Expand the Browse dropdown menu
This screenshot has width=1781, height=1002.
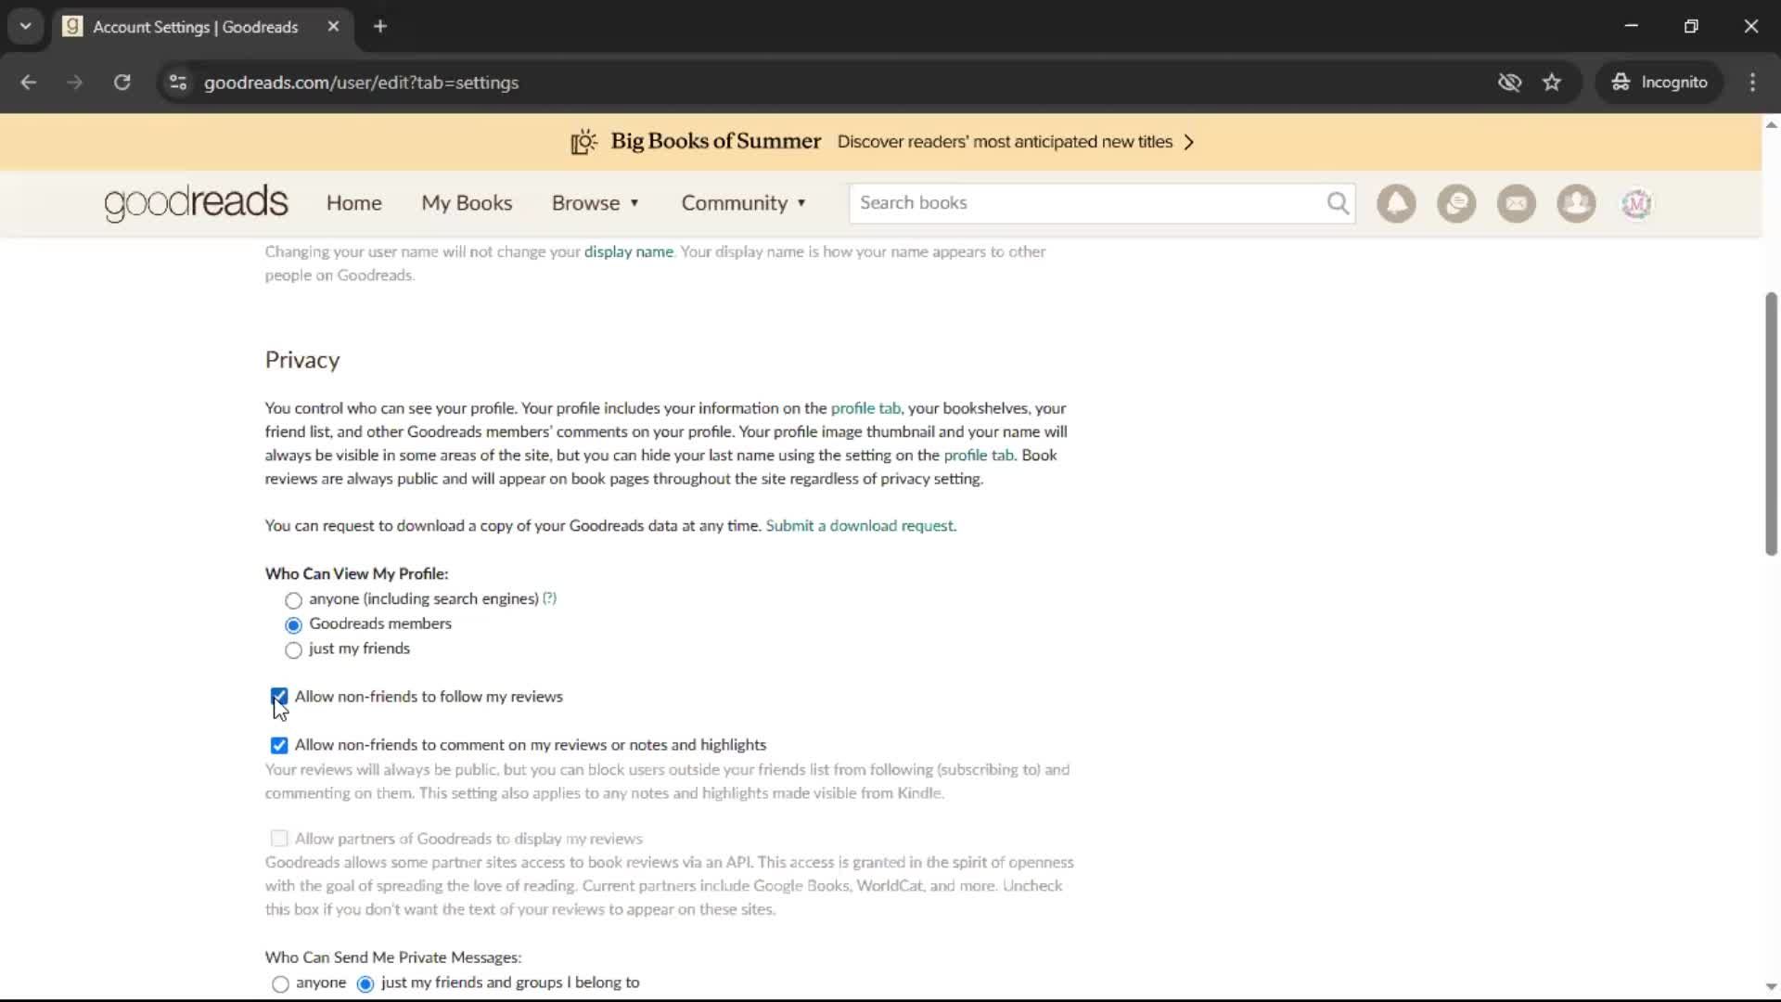tap(596, 203)
